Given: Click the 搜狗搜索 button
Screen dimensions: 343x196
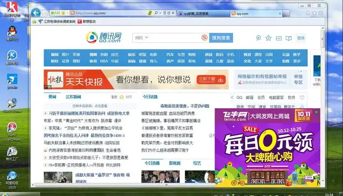Looking at the screenshot, I should (221, 38).
